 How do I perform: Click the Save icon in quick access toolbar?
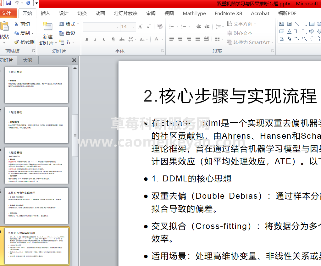coord(8,3)
